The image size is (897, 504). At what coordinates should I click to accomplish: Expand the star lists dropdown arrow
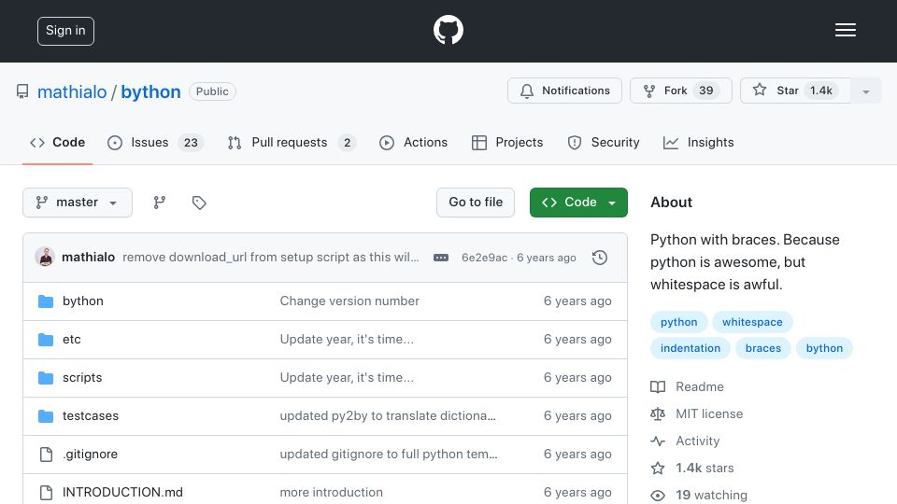point(866,91)
